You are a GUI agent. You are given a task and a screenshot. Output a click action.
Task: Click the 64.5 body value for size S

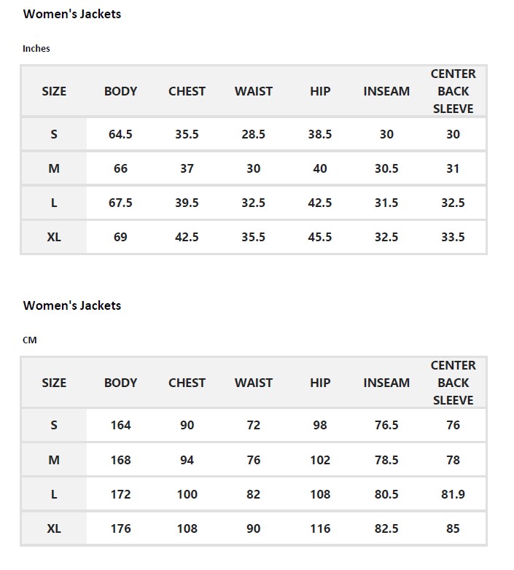120,134
